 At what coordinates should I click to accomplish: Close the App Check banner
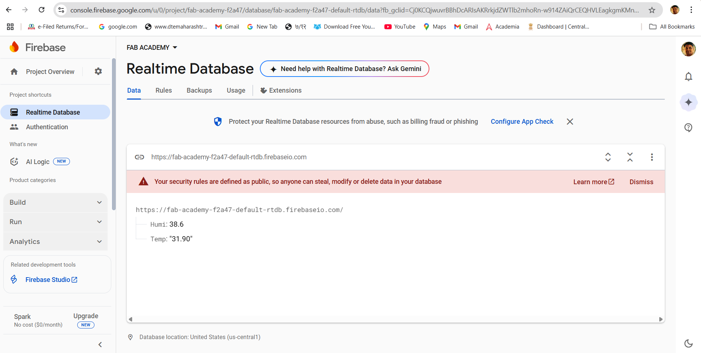570,122
